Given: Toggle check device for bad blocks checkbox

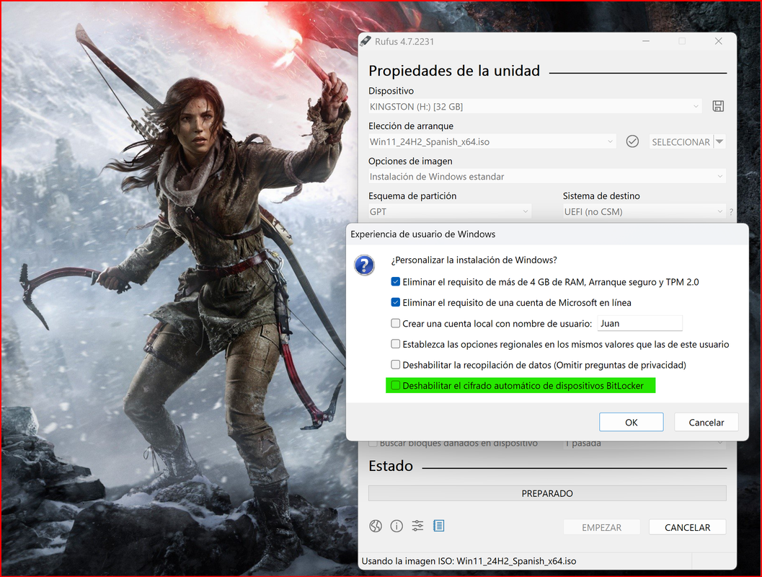Looking at the screenshot, I should pyautogui.click(x=373, y=444).
